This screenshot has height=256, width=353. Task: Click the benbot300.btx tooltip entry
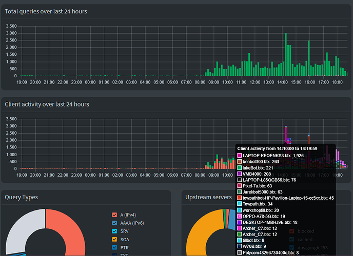click(262, 161)
